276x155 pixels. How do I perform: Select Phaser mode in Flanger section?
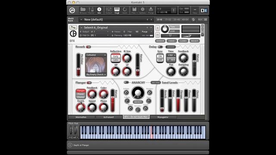81,94
